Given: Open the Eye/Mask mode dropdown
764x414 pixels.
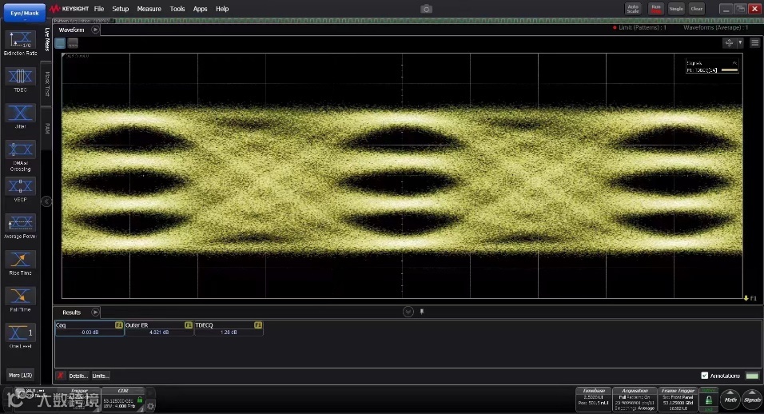Looking at the screenshot, I should coord(24,13).
